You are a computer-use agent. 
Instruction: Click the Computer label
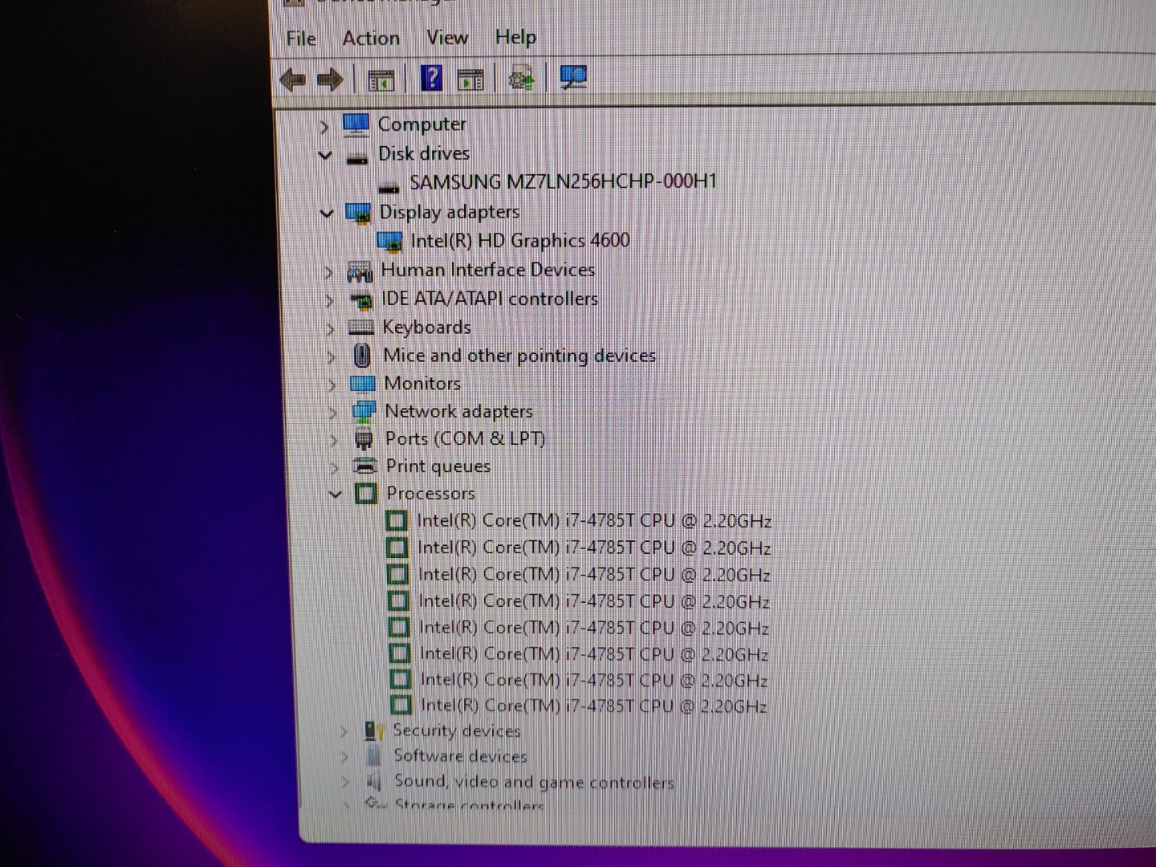421,124
